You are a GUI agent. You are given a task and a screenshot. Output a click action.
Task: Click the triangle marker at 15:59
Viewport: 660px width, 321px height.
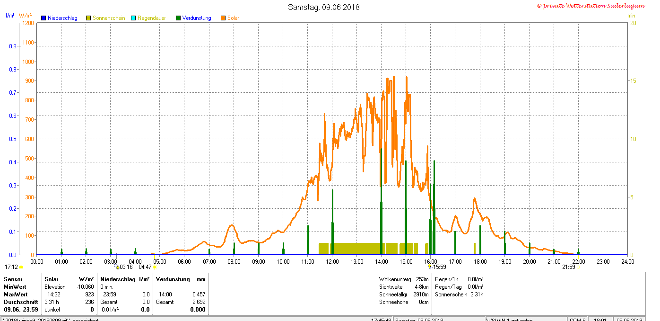[x=429, y=267]
